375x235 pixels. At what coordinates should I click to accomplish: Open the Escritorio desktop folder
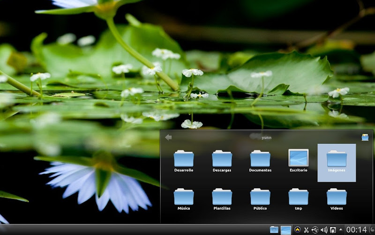298,159
